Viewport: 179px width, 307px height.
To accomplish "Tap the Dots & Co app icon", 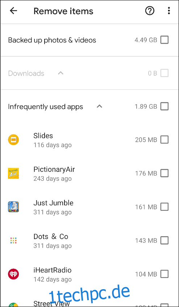I will 13,240.
